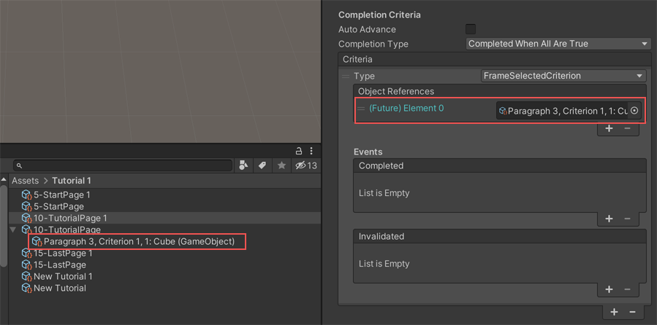Select the New Tutorial asset

pos(59,288)
